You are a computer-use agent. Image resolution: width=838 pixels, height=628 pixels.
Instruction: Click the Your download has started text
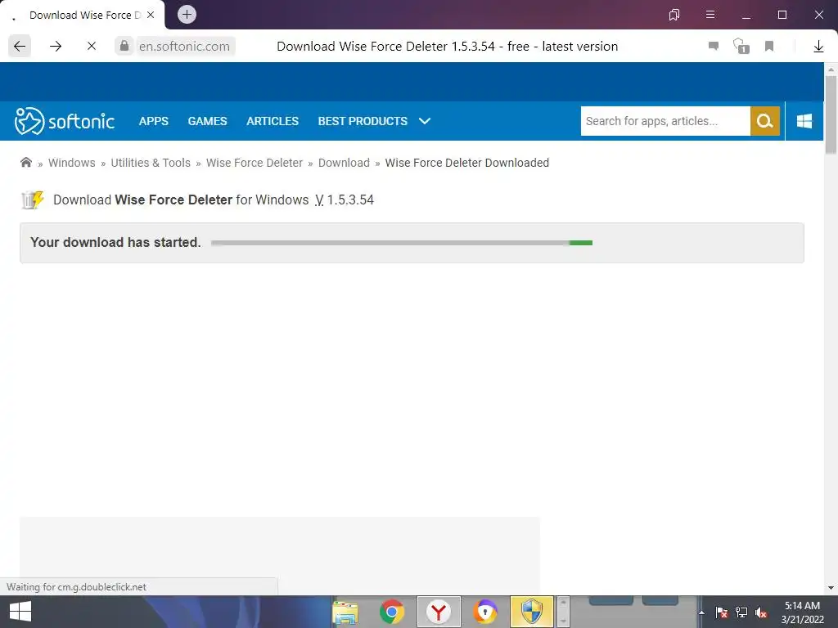point(115,242)
